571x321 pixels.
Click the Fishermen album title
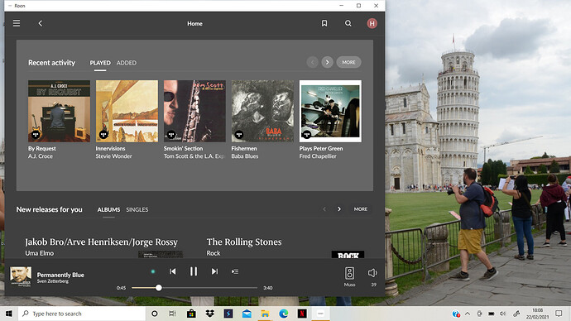pos(244,148)
